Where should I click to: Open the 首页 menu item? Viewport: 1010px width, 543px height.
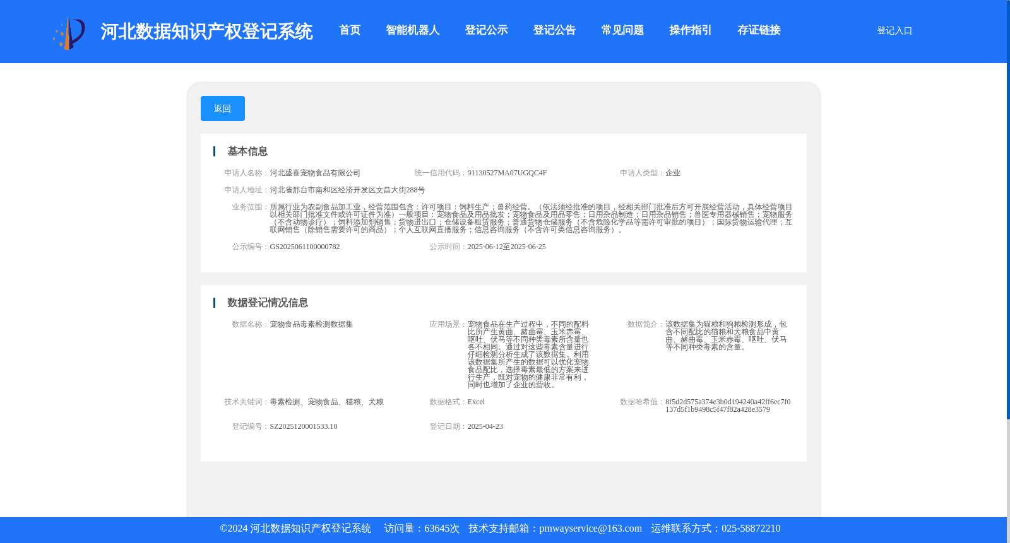tap(350, 30)
